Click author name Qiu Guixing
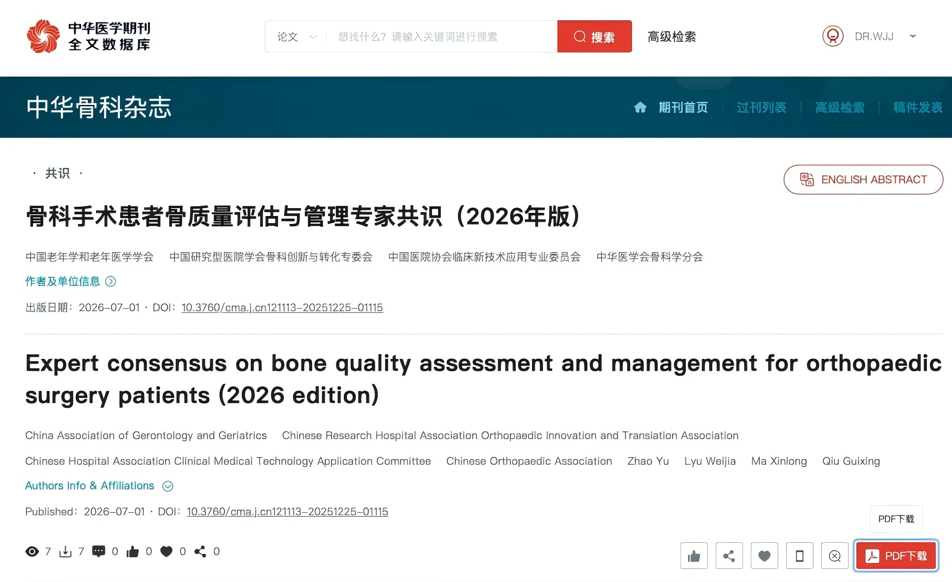The width and height of the screenshot is (952, 582). coord(851,461)
